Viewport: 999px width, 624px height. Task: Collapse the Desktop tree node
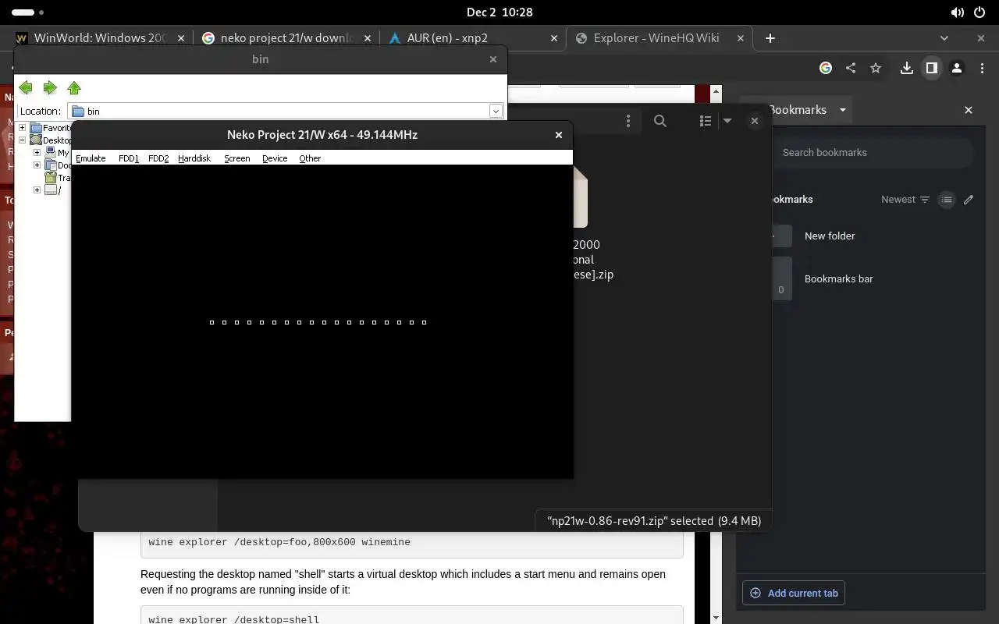23,140
